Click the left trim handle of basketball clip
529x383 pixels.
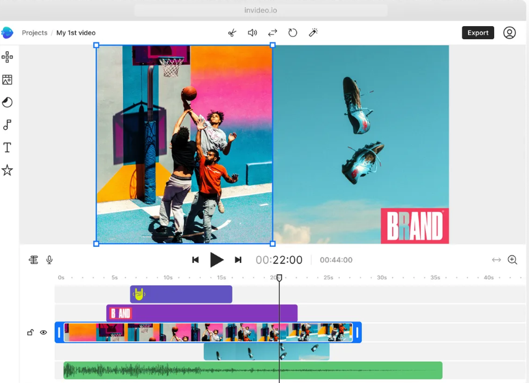[60, 333]
